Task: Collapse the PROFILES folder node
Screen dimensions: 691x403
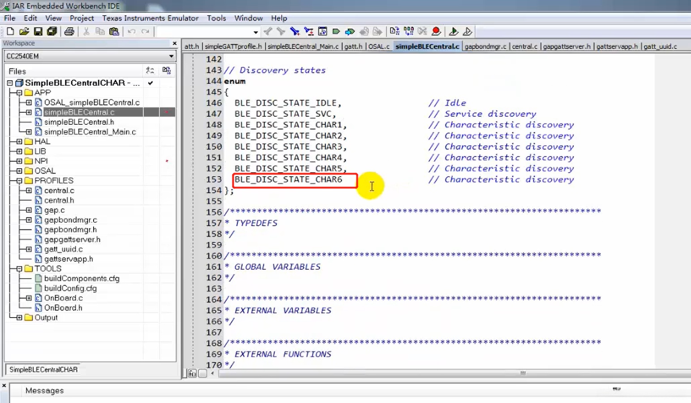Action: pos(19,181)
